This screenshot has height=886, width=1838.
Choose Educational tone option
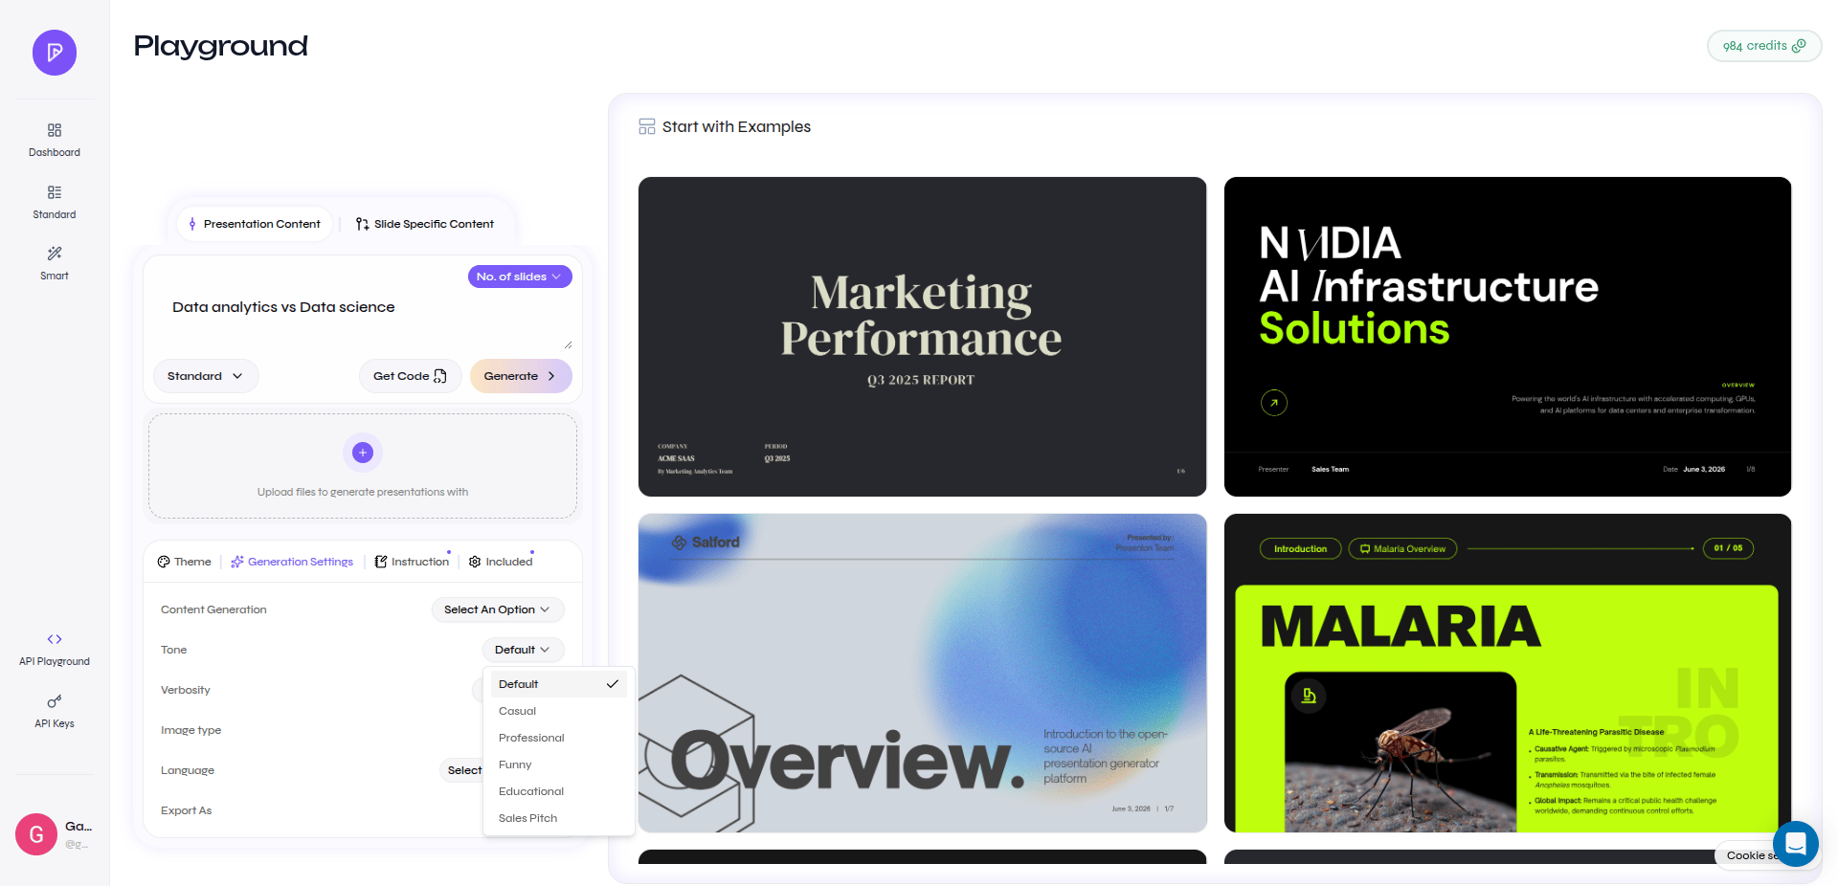pos(559,791)
